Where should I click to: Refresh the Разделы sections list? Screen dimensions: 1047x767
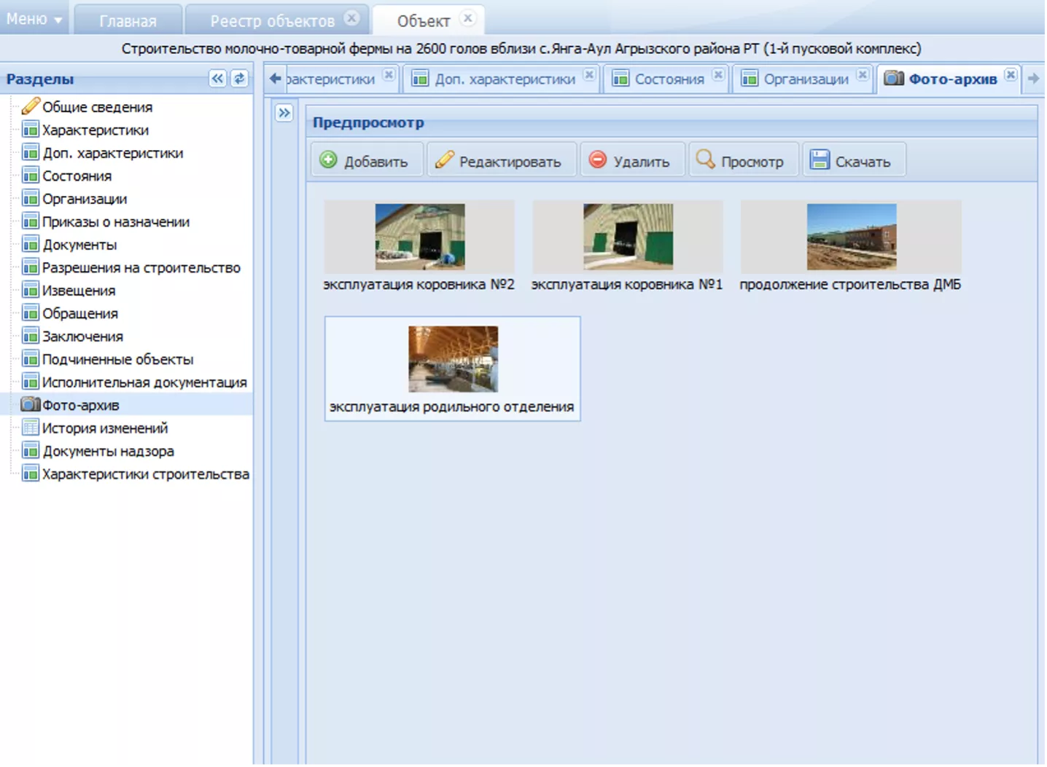pyautogui.click(x=239, y=79)
